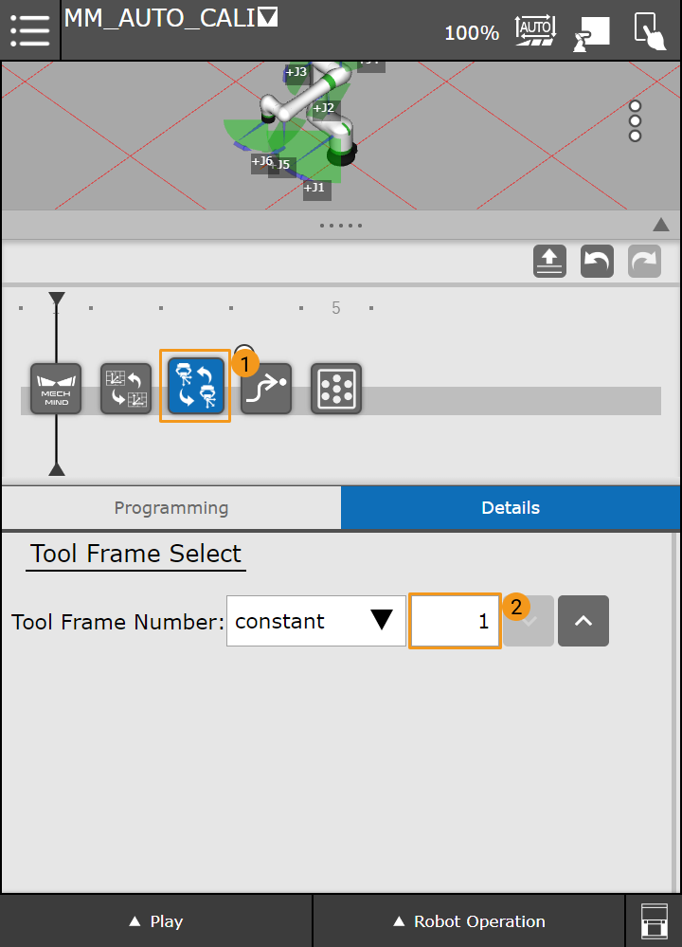The image size is (682, 947).
Task: Select the move path node
Action: (266, 389)
